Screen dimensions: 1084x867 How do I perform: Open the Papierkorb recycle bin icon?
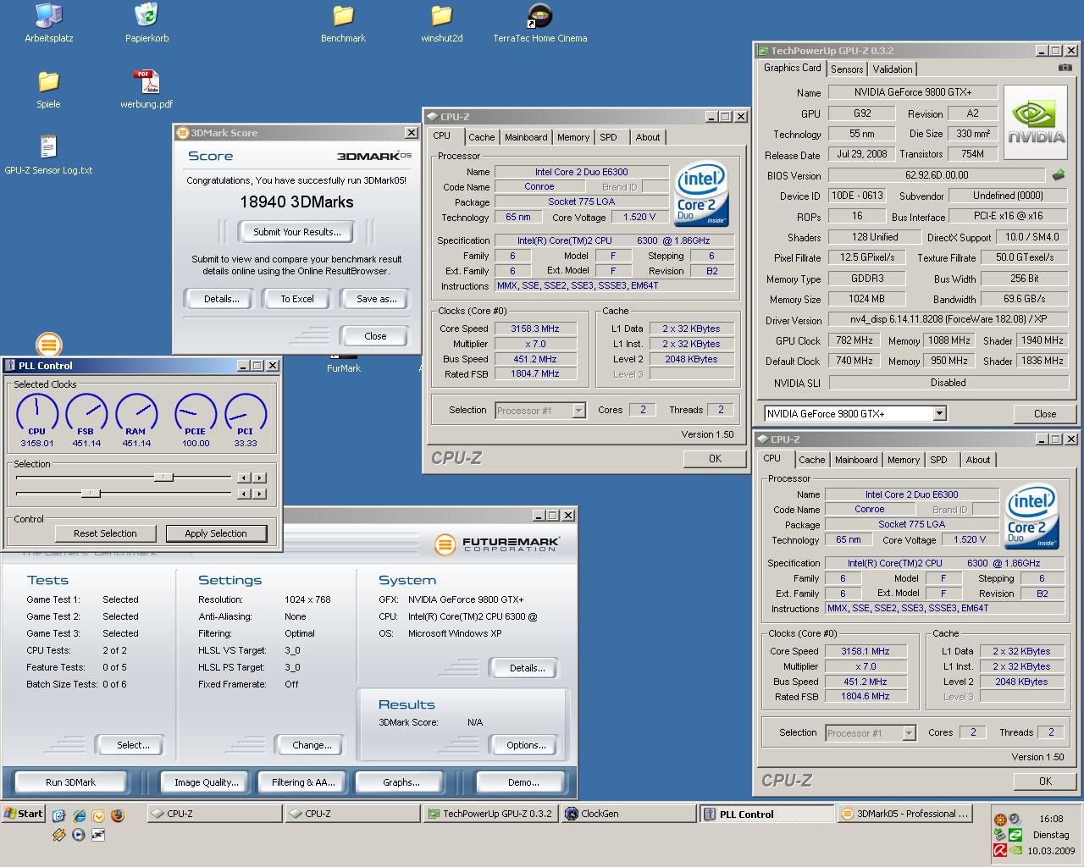pyautogui.click(x=147, y=23)
